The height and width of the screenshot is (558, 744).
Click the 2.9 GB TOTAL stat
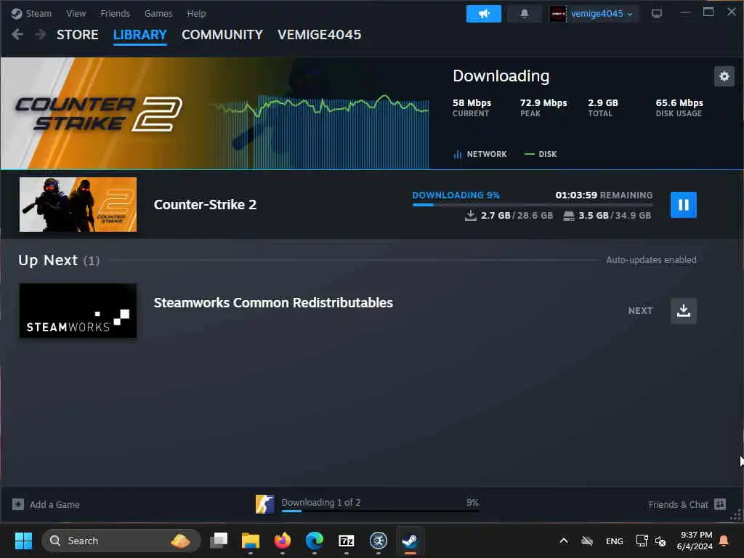(602, 108)
